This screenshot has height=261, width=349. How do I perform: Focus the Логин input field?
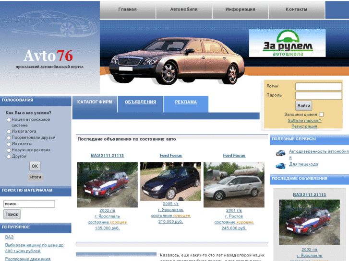(x=318, y=86)
